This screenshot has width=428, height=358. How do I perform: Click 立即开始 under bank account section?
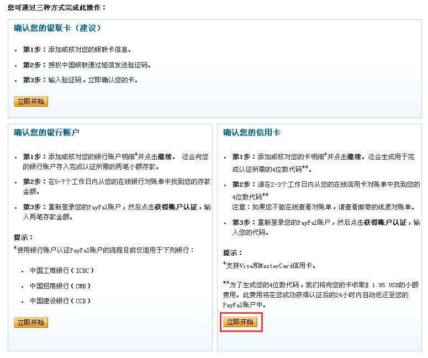(x=31, y=323)
